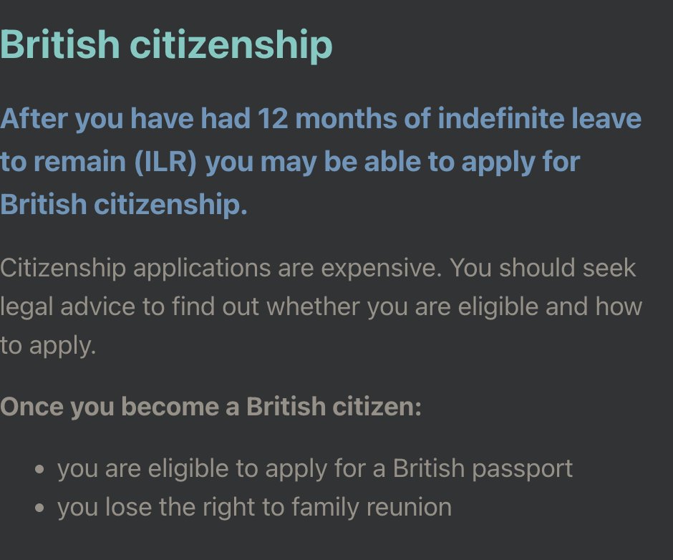This screenshot has width=673, height=560.
Task: Click the word "eligible" in the grey paragraph
Action: click(x=498, y=307)
